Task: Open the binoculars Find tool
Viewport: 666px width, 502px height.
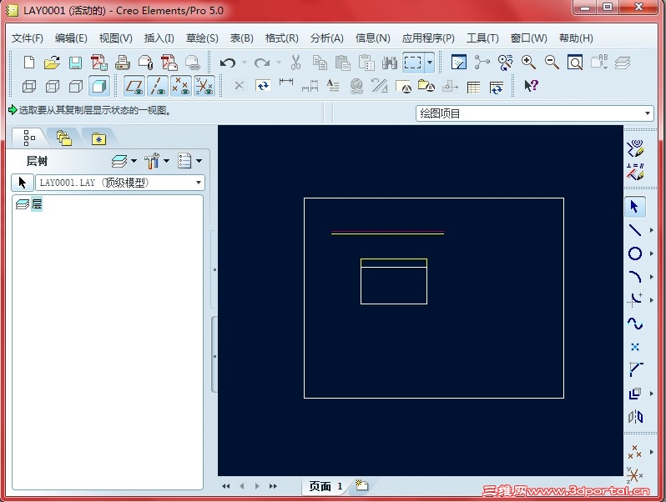Action: pos(389,63)
